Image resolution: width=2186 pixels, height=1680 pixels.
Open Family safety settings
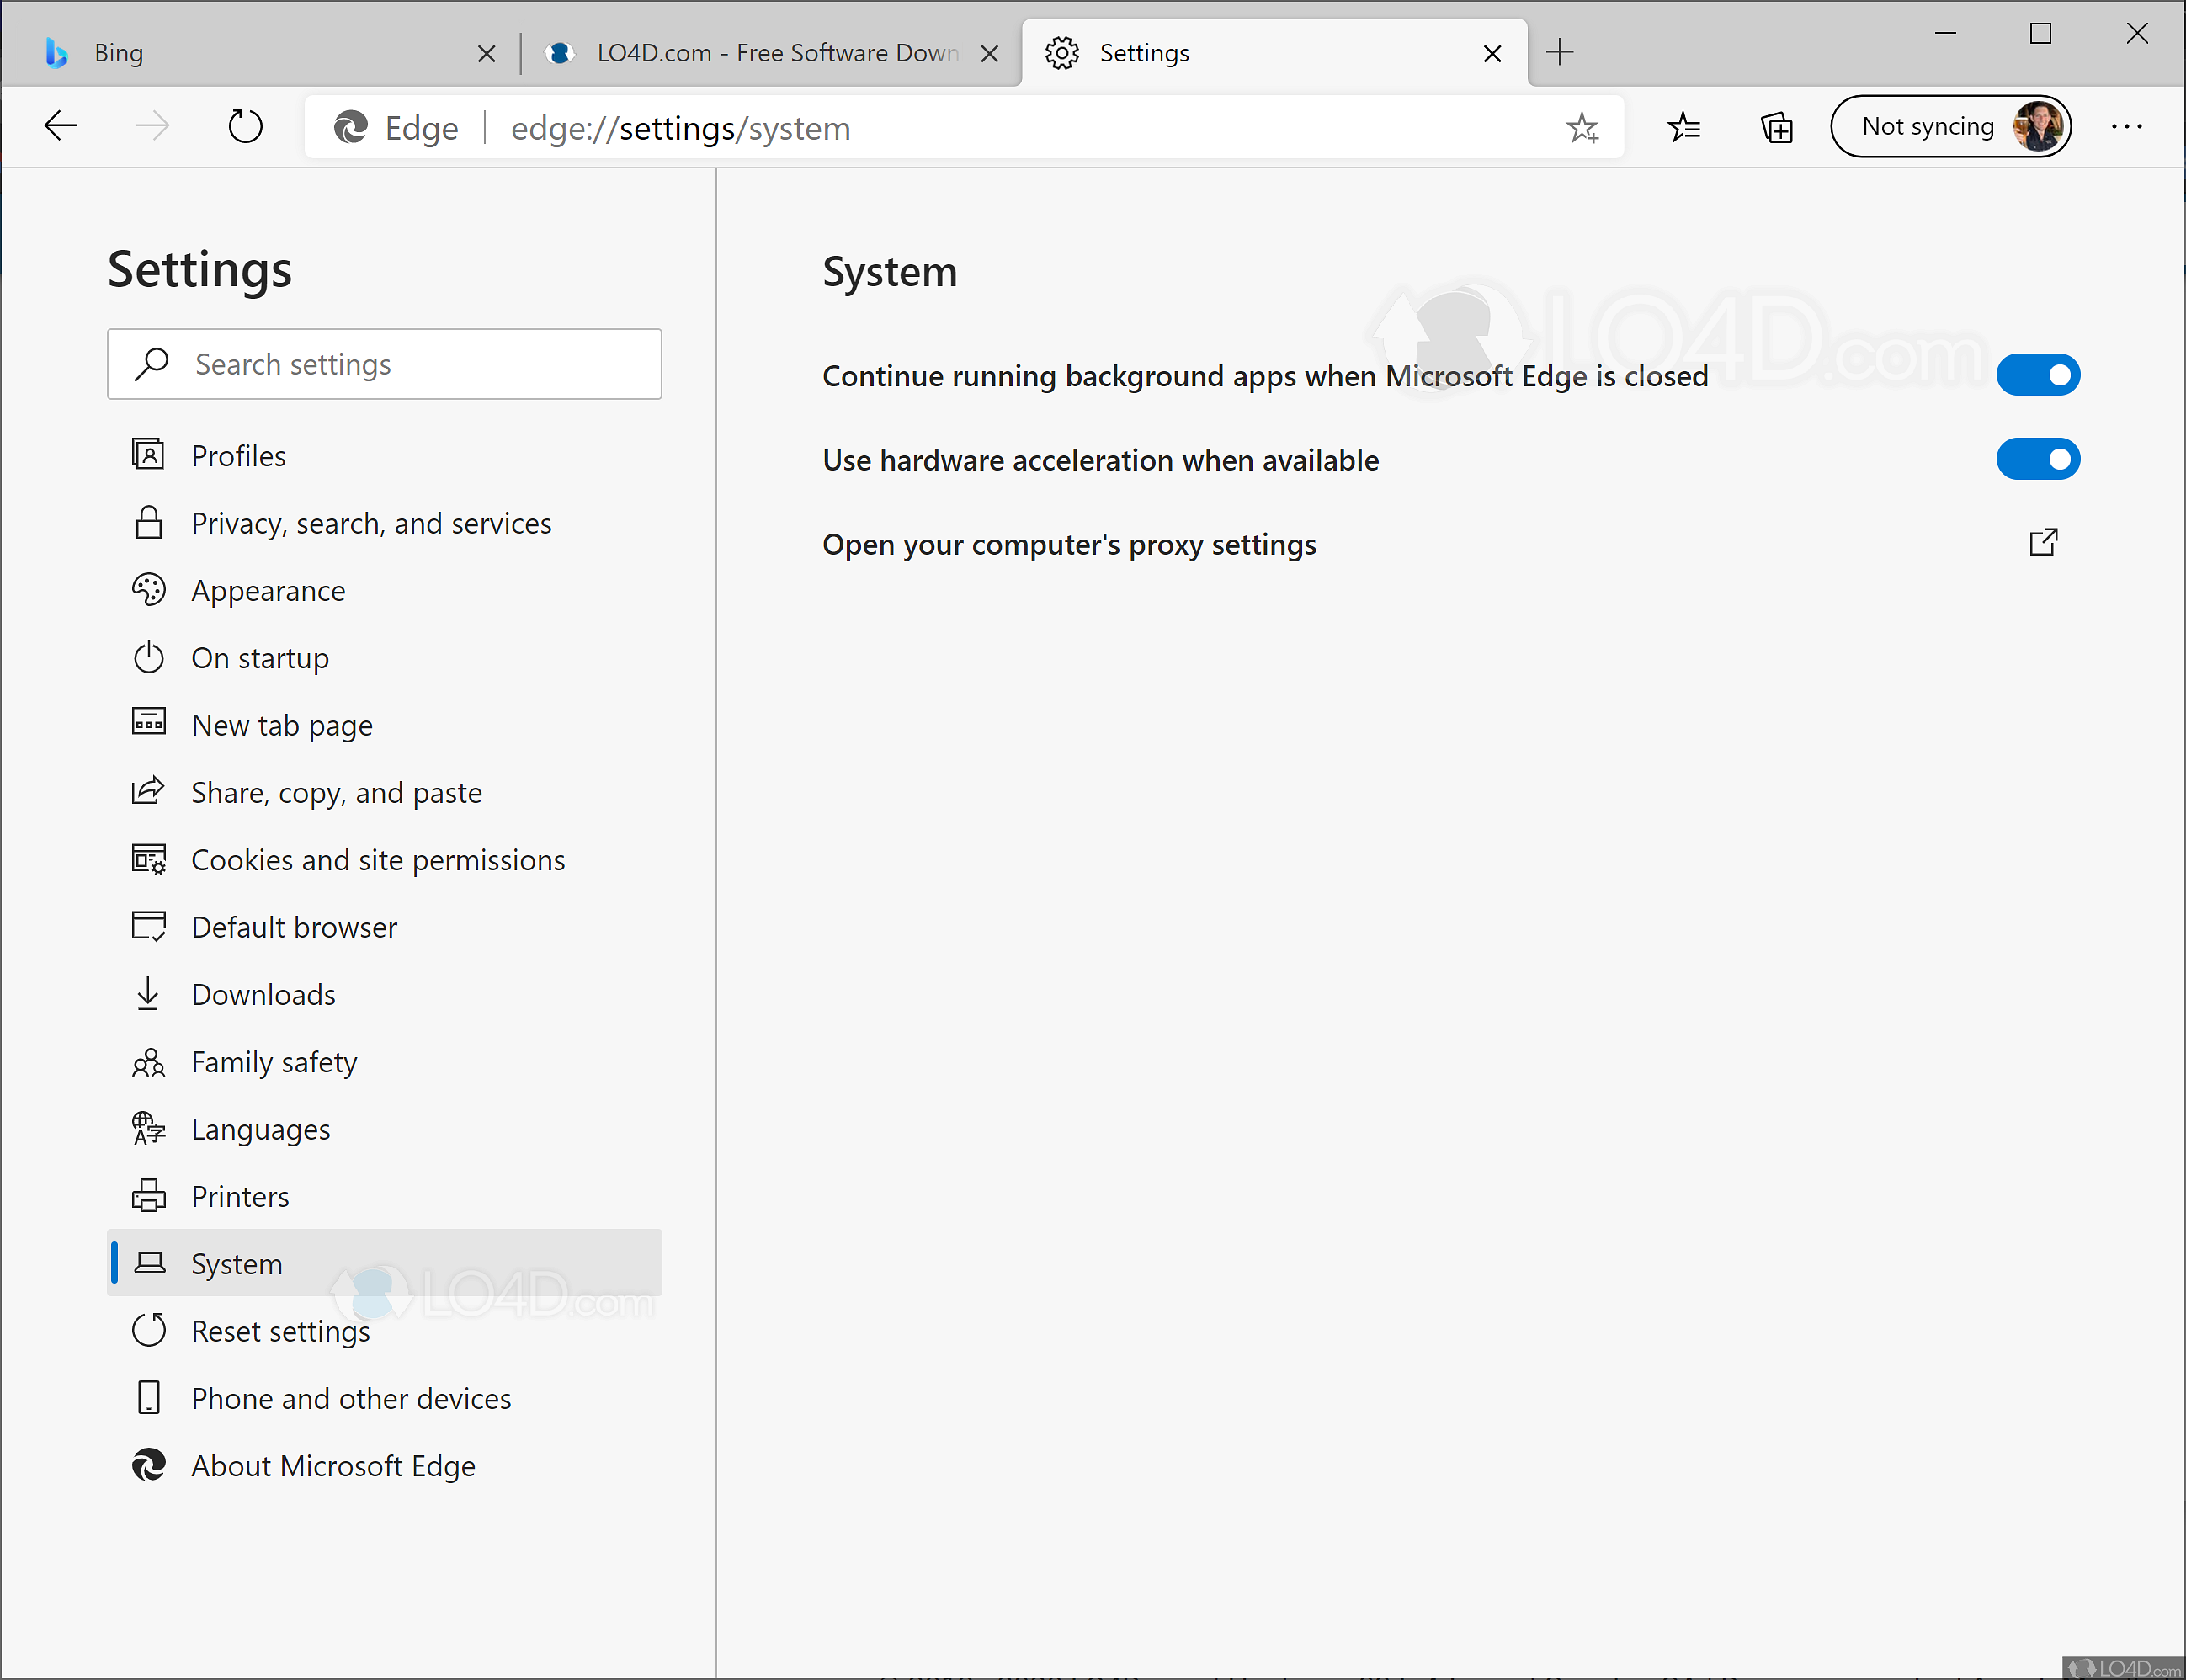click(x=274, y=1062)
